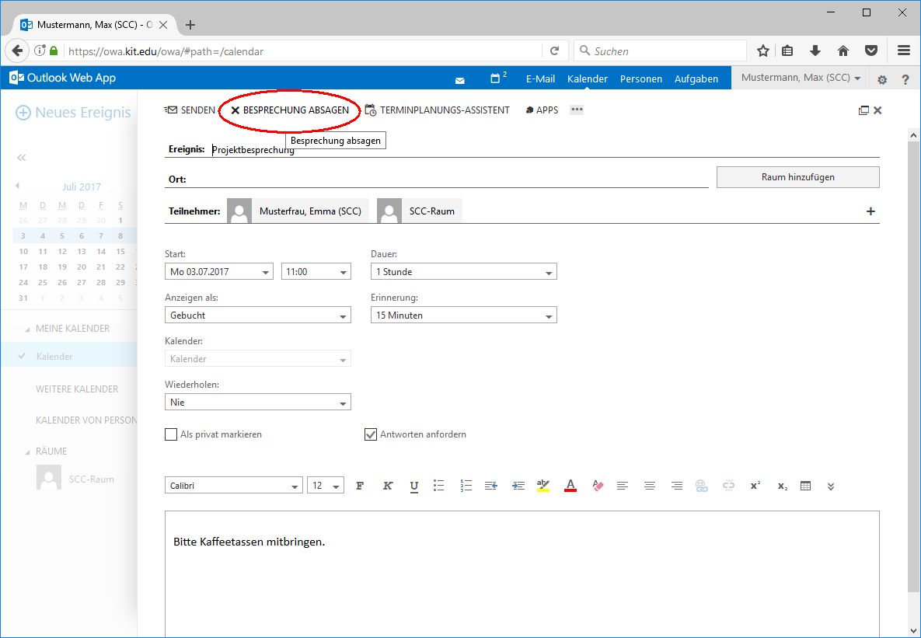
Task: Open the TERMINPLANUNGS-ASSISTENT
Action: click(x=437, y=110)
